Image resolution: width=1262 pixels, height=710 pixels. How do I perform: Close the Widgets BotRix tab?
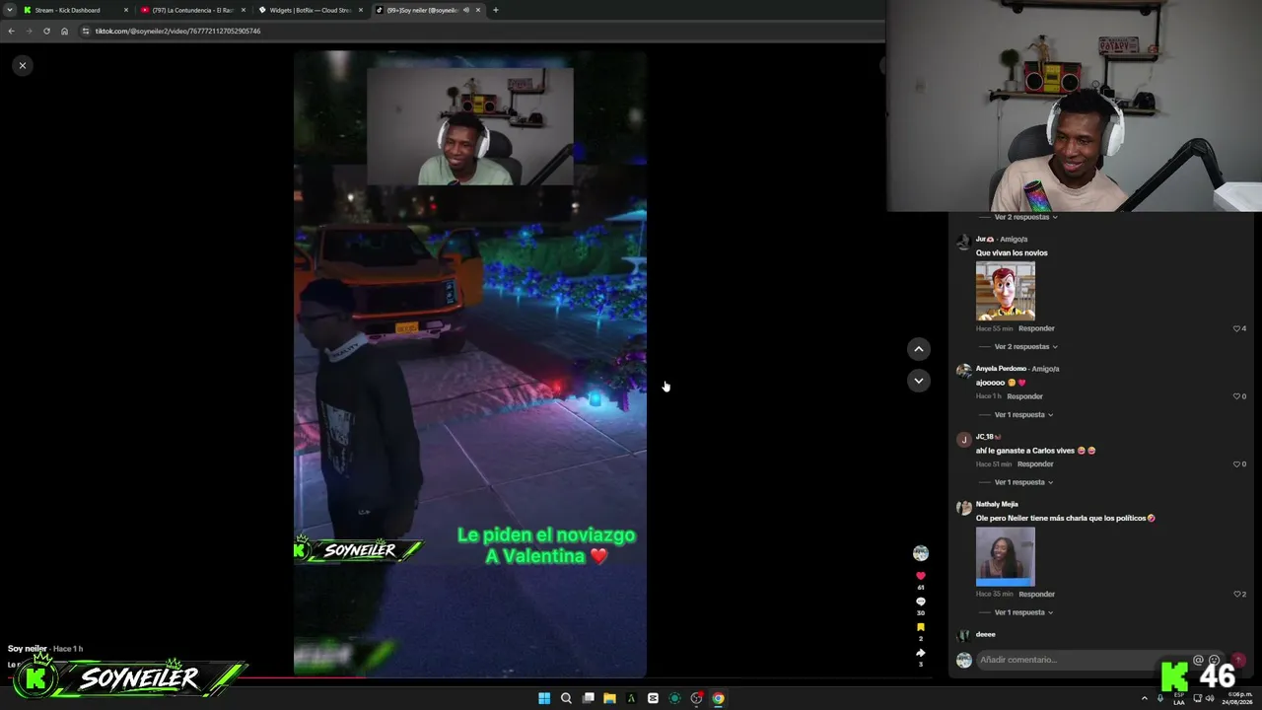[x=361, y=10]
